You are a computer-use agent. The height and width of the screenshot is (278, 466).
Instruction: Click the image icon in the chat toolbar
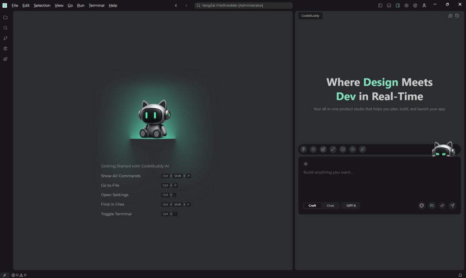[x=343, y=150]
